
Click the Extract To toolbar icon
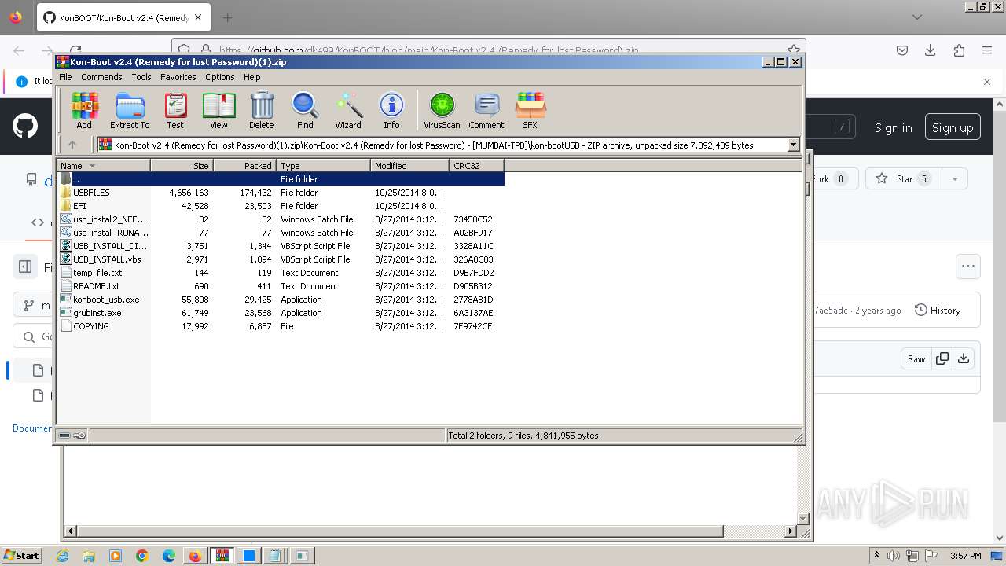click(x=130, y=110)
